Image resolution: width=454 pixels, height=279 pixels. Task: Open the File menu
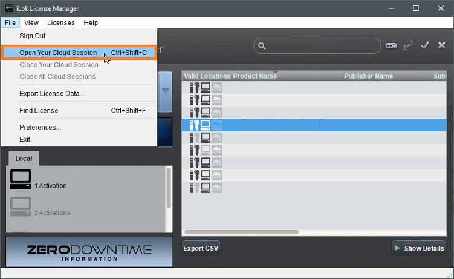point(10,22)
